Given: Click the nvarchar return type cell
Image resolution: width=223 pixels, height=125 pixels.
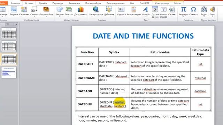Looking at the screenshot, I should (200, 78).
